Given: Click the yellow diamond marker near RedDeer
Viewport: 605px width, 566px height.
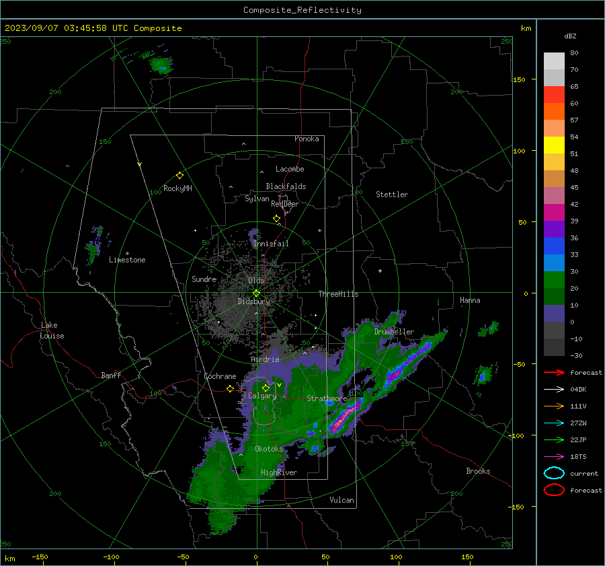Looking at the screenshot, I should (x=276, y=219).
